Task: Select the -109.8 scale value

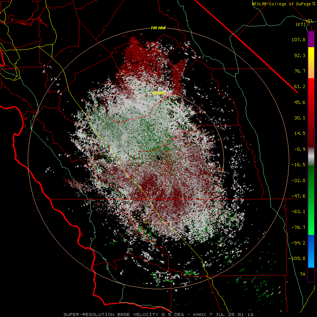Action: click(297, 259)
